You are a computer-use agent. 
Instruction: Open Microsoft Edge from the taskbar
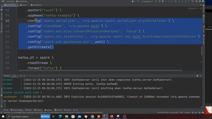coord(60,116)
